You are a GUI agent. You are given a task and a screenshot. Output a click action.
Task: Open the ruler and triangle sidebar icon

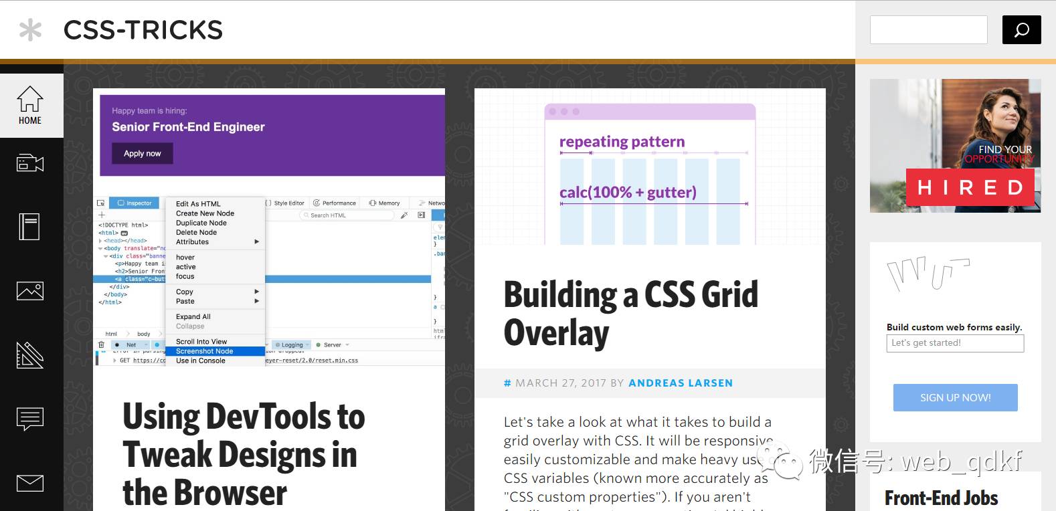(30, 355)
